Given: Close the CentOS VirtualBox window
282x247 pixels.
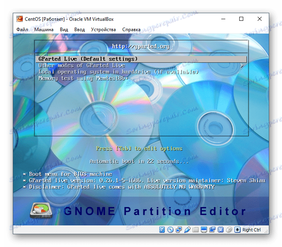Looking at the screenshot, I should pyautogui.click(x=260, y=19).
